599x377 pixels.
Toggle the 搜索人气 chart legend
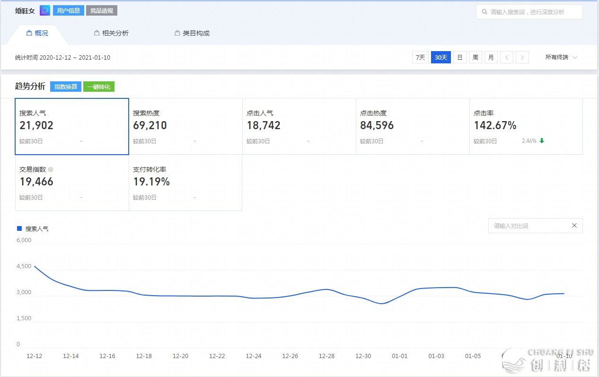(33, 228)
